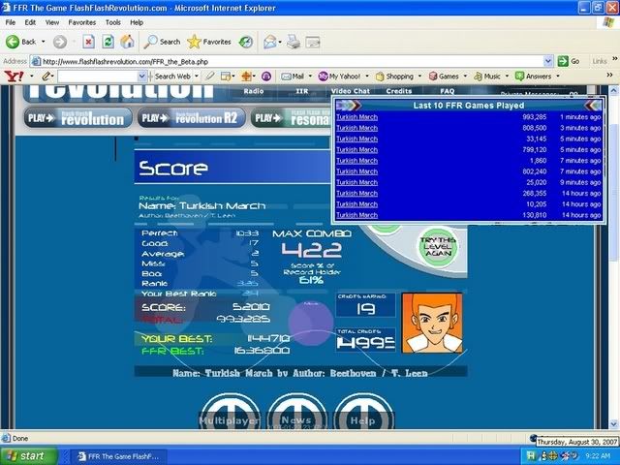620x465 pixels.
Task: Expand the Yahoo Shopping dropdown
Action: point(418,76)
